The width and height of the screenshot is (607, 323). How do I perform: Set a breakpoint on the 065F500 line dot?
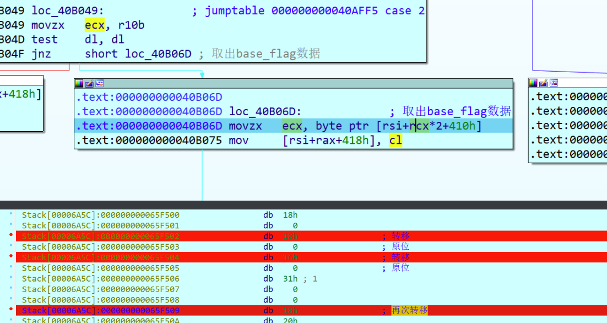coord(12,215)
